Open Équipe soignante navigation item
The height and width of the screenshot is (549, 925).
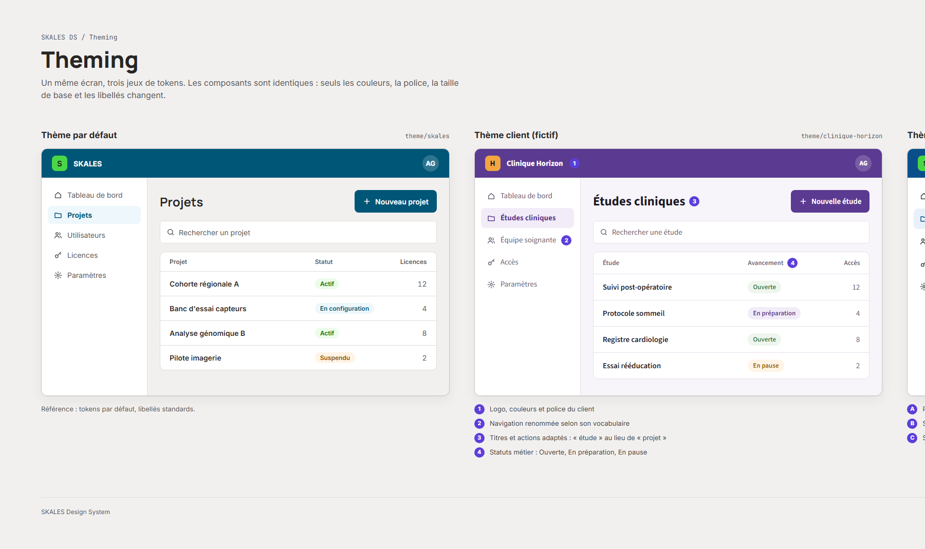click(527, 240)
